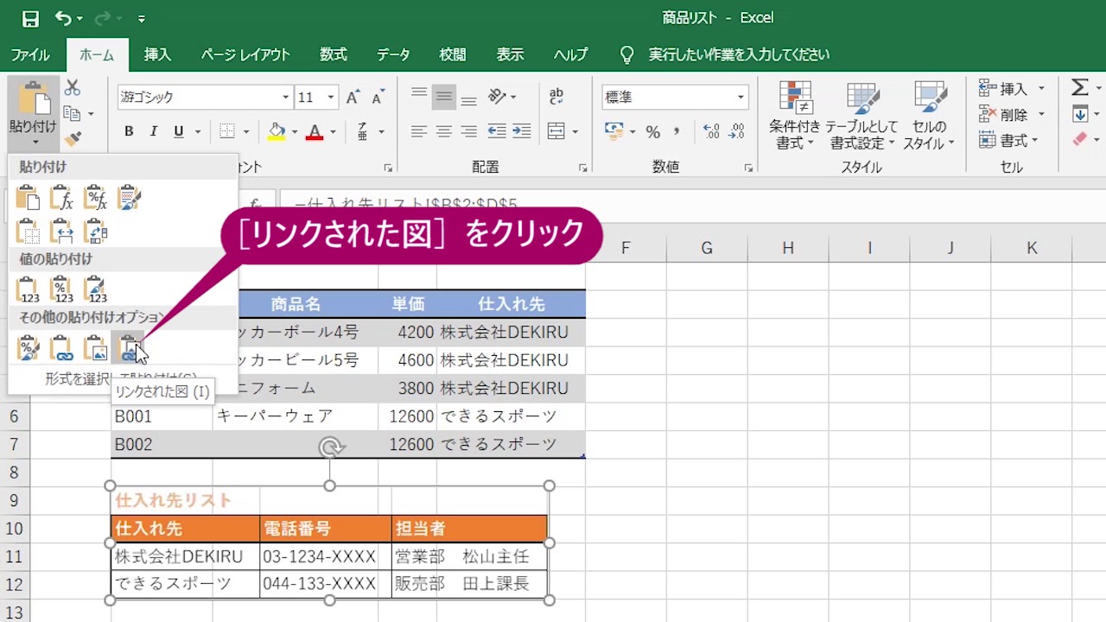Decrease the indent
The height and width of the screenshot is (622, 1106).
tap(497, 131)
